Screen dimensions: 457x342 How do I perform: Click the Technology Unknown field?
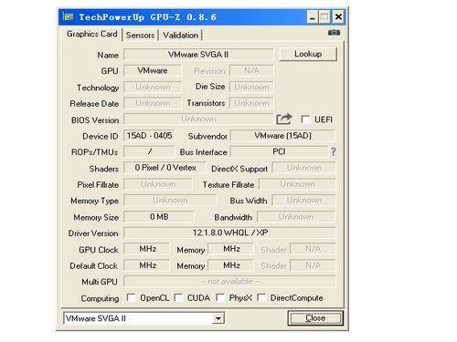[x=153, y=88]
